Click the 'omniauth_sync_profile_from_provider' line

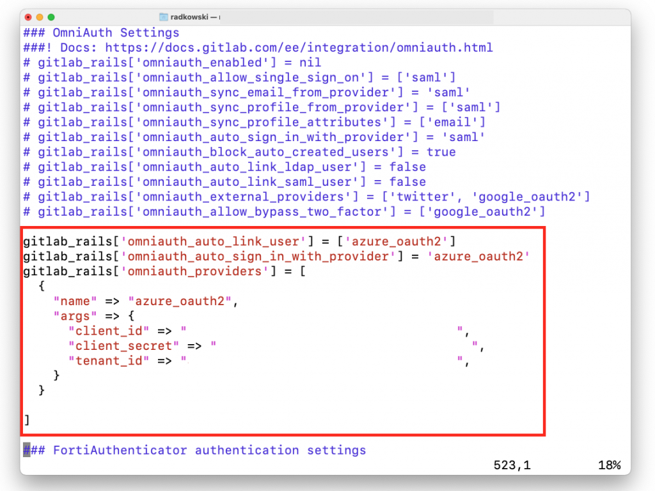tap(262, 107)
